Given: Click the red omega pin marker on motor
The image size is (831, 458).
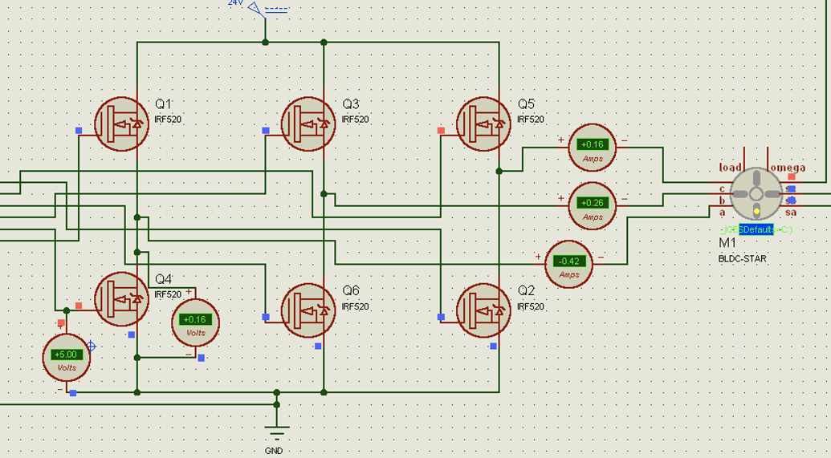Looking at the screenshot, I should [x=792, y=176].
